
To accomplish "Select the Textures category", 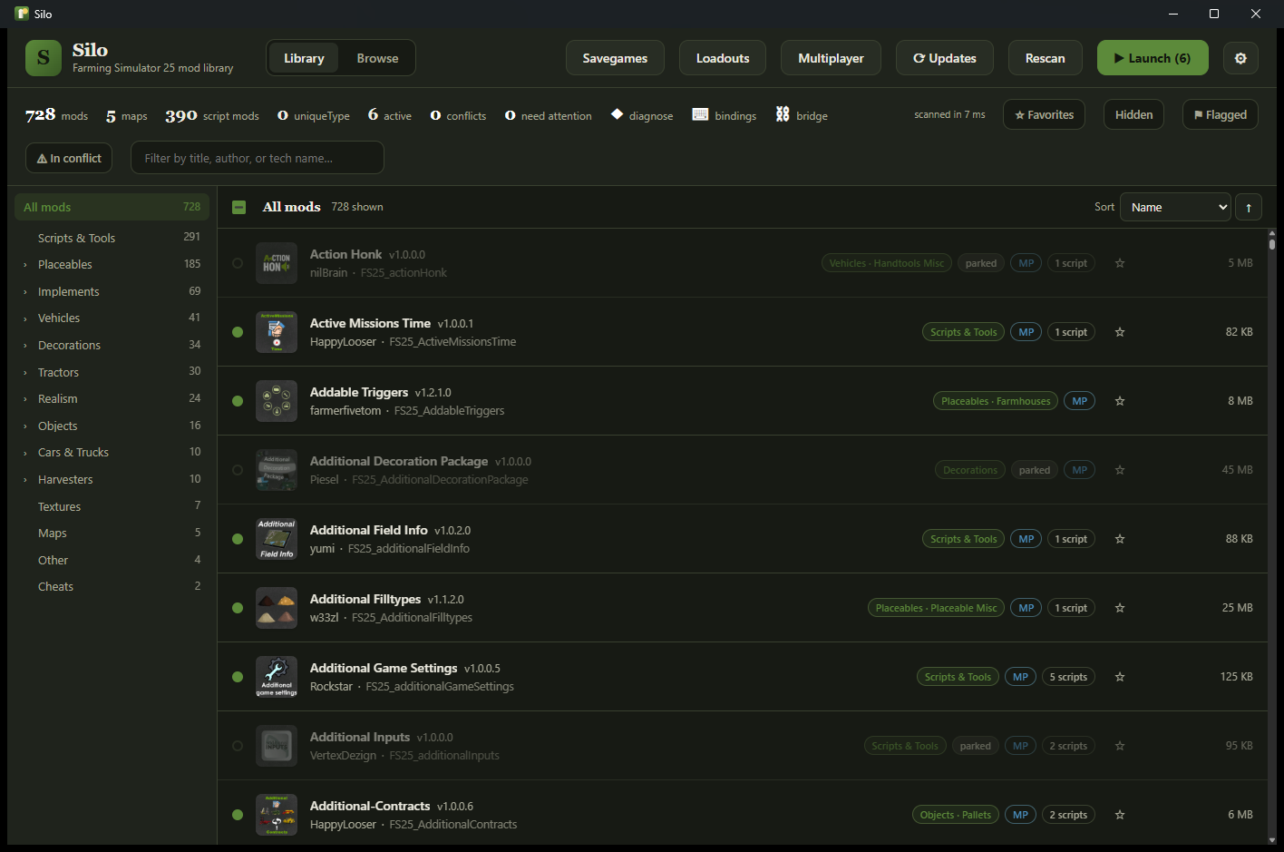I will (x=112, y=506).
